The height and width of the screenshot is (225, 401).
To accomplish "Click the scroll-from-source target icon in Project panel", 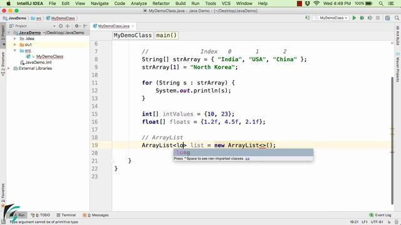I will coord(61,26).
